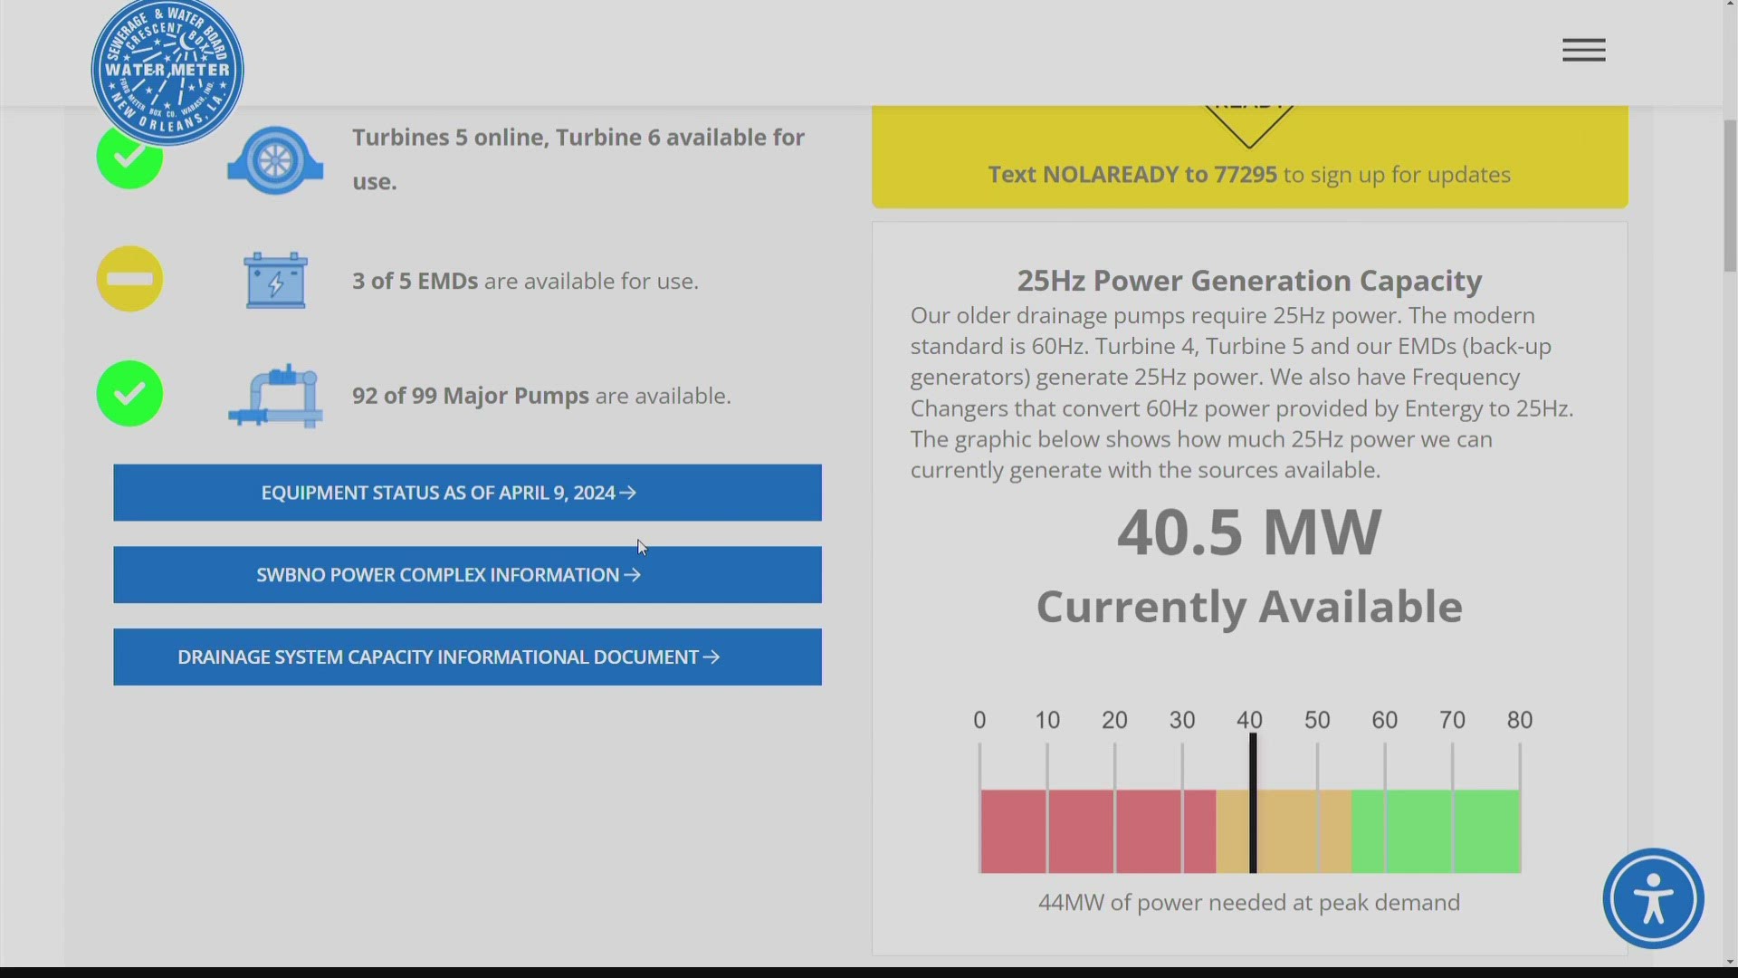
Task: Click the Sewerage & Water Board logo
Action: (x=167, y=72)
